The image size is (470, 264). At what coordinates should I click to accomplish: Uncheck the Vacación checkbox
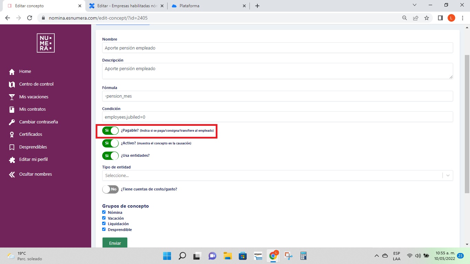click(x=104, y=218)
